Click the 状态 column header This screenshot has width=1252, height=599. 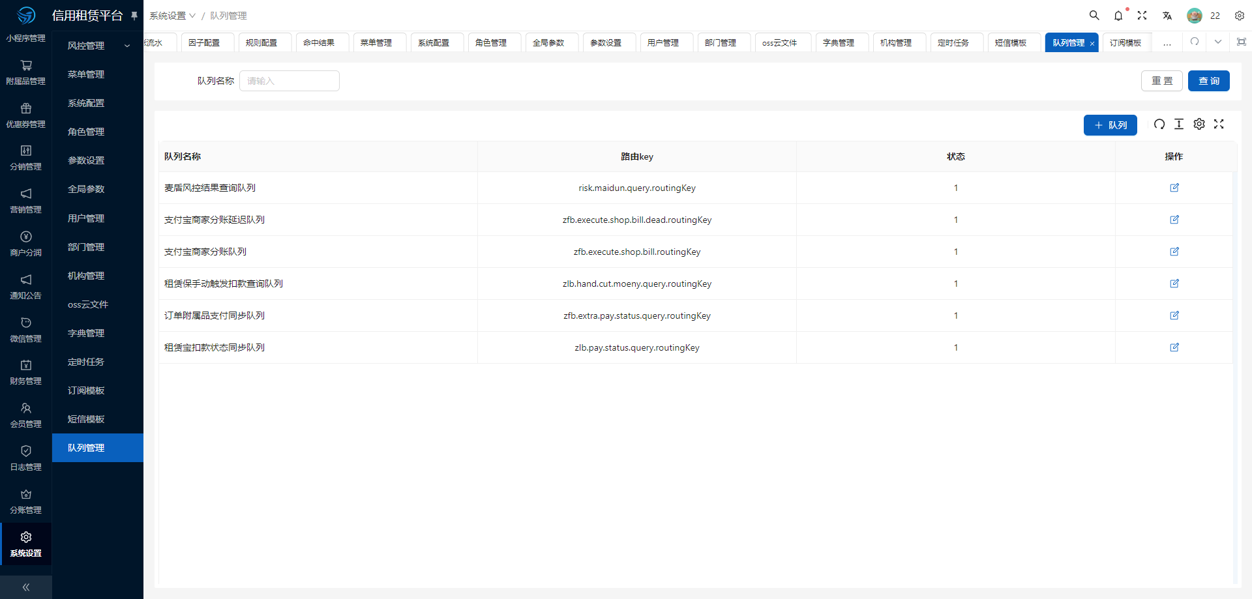tap(956, 156)
